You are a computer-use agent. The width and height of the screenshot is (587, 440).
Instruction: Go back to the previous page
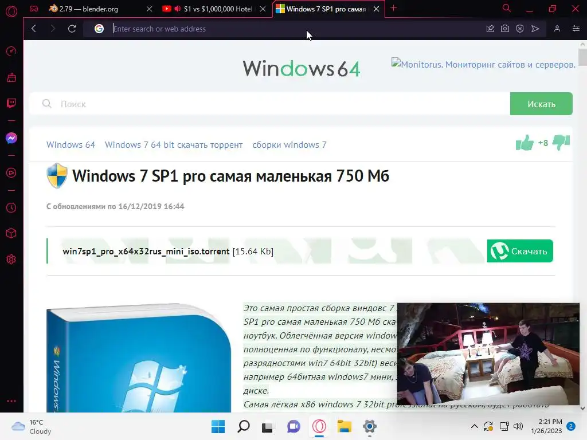pos(34,29)
